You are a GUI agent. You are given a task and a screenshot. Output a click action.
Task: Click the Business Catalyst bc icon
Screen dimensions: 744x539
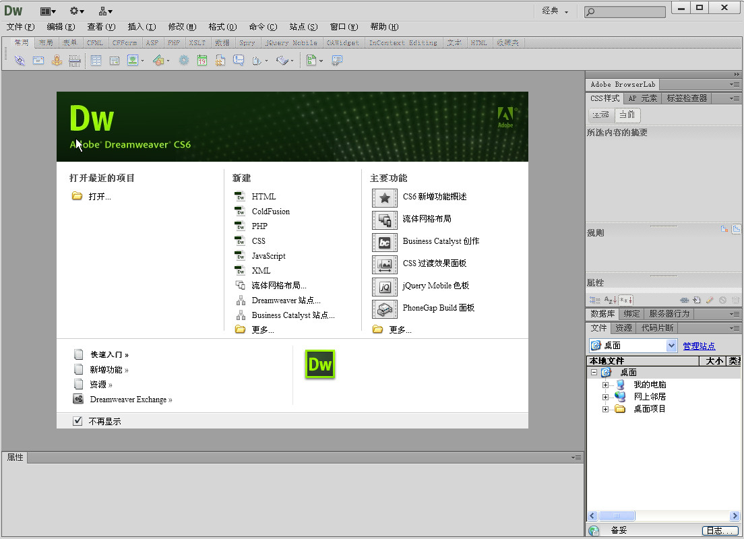[385, 243]
